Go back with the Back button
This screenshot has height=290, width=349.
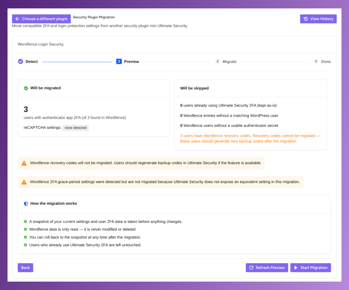coord(25,267)
